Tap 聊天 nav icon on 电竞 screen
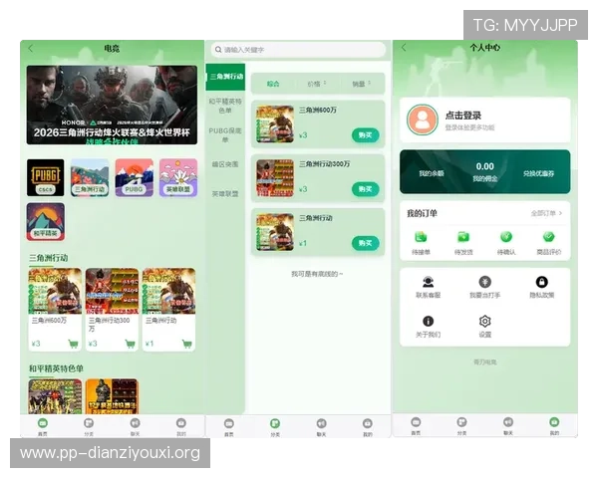 [x=135, y=423]
